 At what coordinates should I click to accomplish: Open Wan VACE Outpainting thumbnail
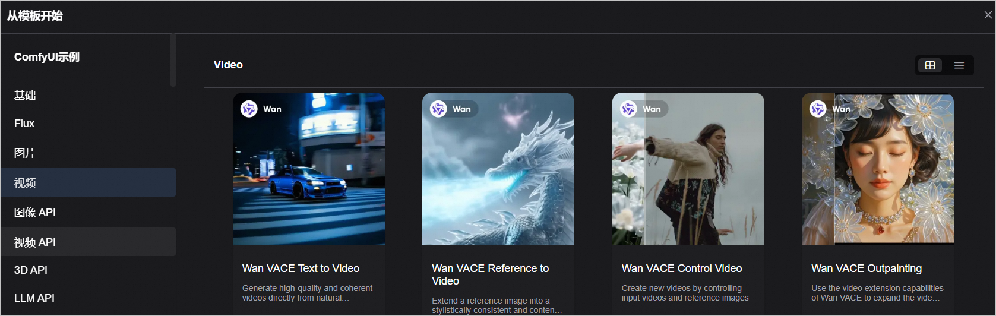pos(878,169)
